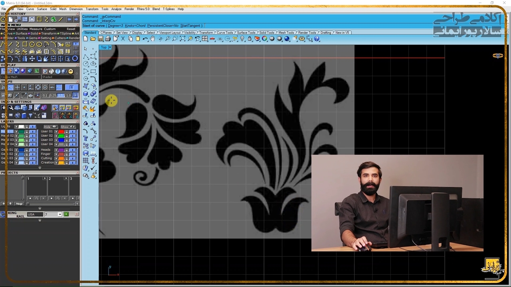Image resolution: width=511 pixels, height=287 pixels.
Task: Open the Top viewport dropdown arrow
Action: pyautogui.click(x=110, y=47)
